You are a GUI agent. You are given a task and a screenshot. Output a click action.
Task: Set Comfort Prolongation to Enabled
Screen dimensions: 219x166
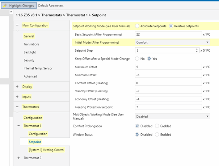coord(157,126)
